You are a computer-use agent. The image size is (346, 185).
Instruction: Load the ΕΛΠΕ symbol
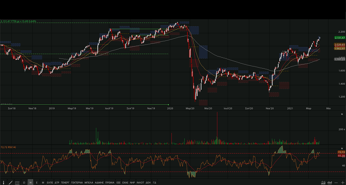(x=50, y=183)
